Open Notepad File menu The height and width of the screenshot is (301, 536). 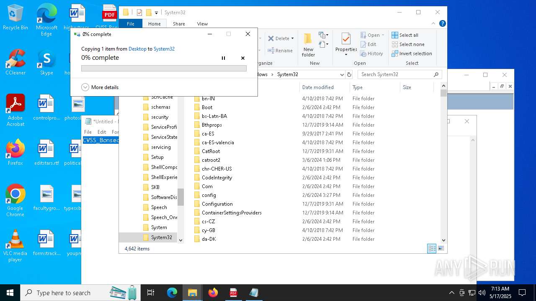pyautogui.click(x=88, y=132)
